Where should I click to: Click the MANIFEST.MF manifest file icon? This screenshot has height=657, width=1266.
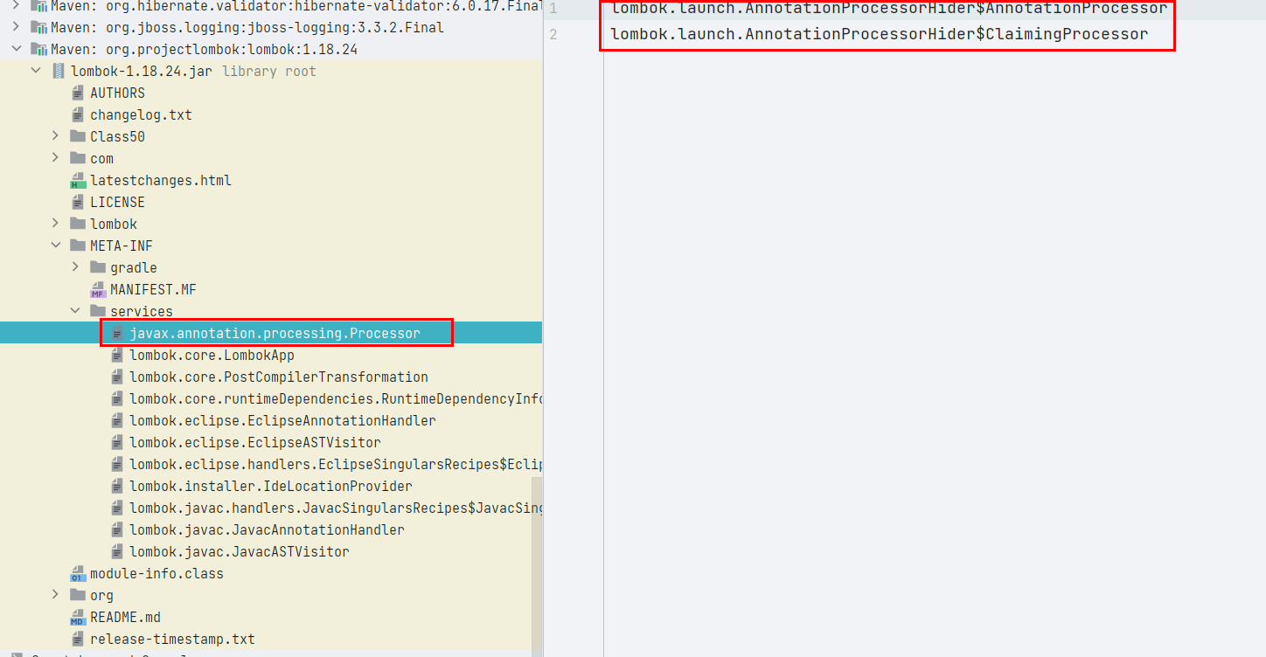(98, 289)
